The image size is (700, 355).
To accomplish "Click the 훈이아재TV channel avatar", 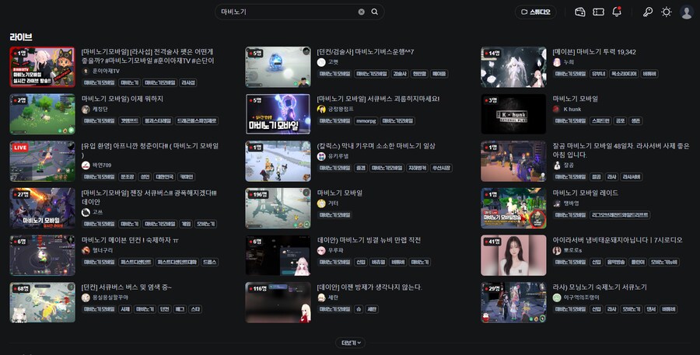I will (x=86, y=71).
